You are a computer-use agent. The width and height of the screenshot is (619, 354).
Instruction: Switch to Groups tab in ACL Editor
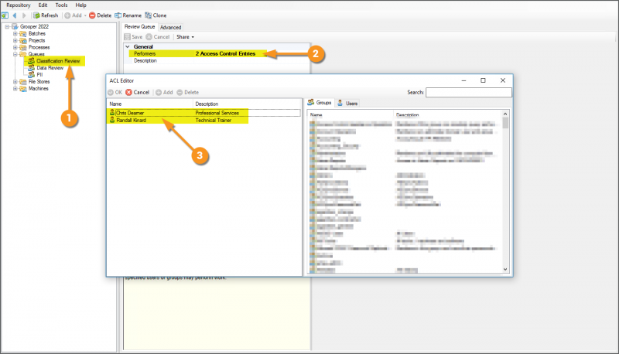click(320, 103)
